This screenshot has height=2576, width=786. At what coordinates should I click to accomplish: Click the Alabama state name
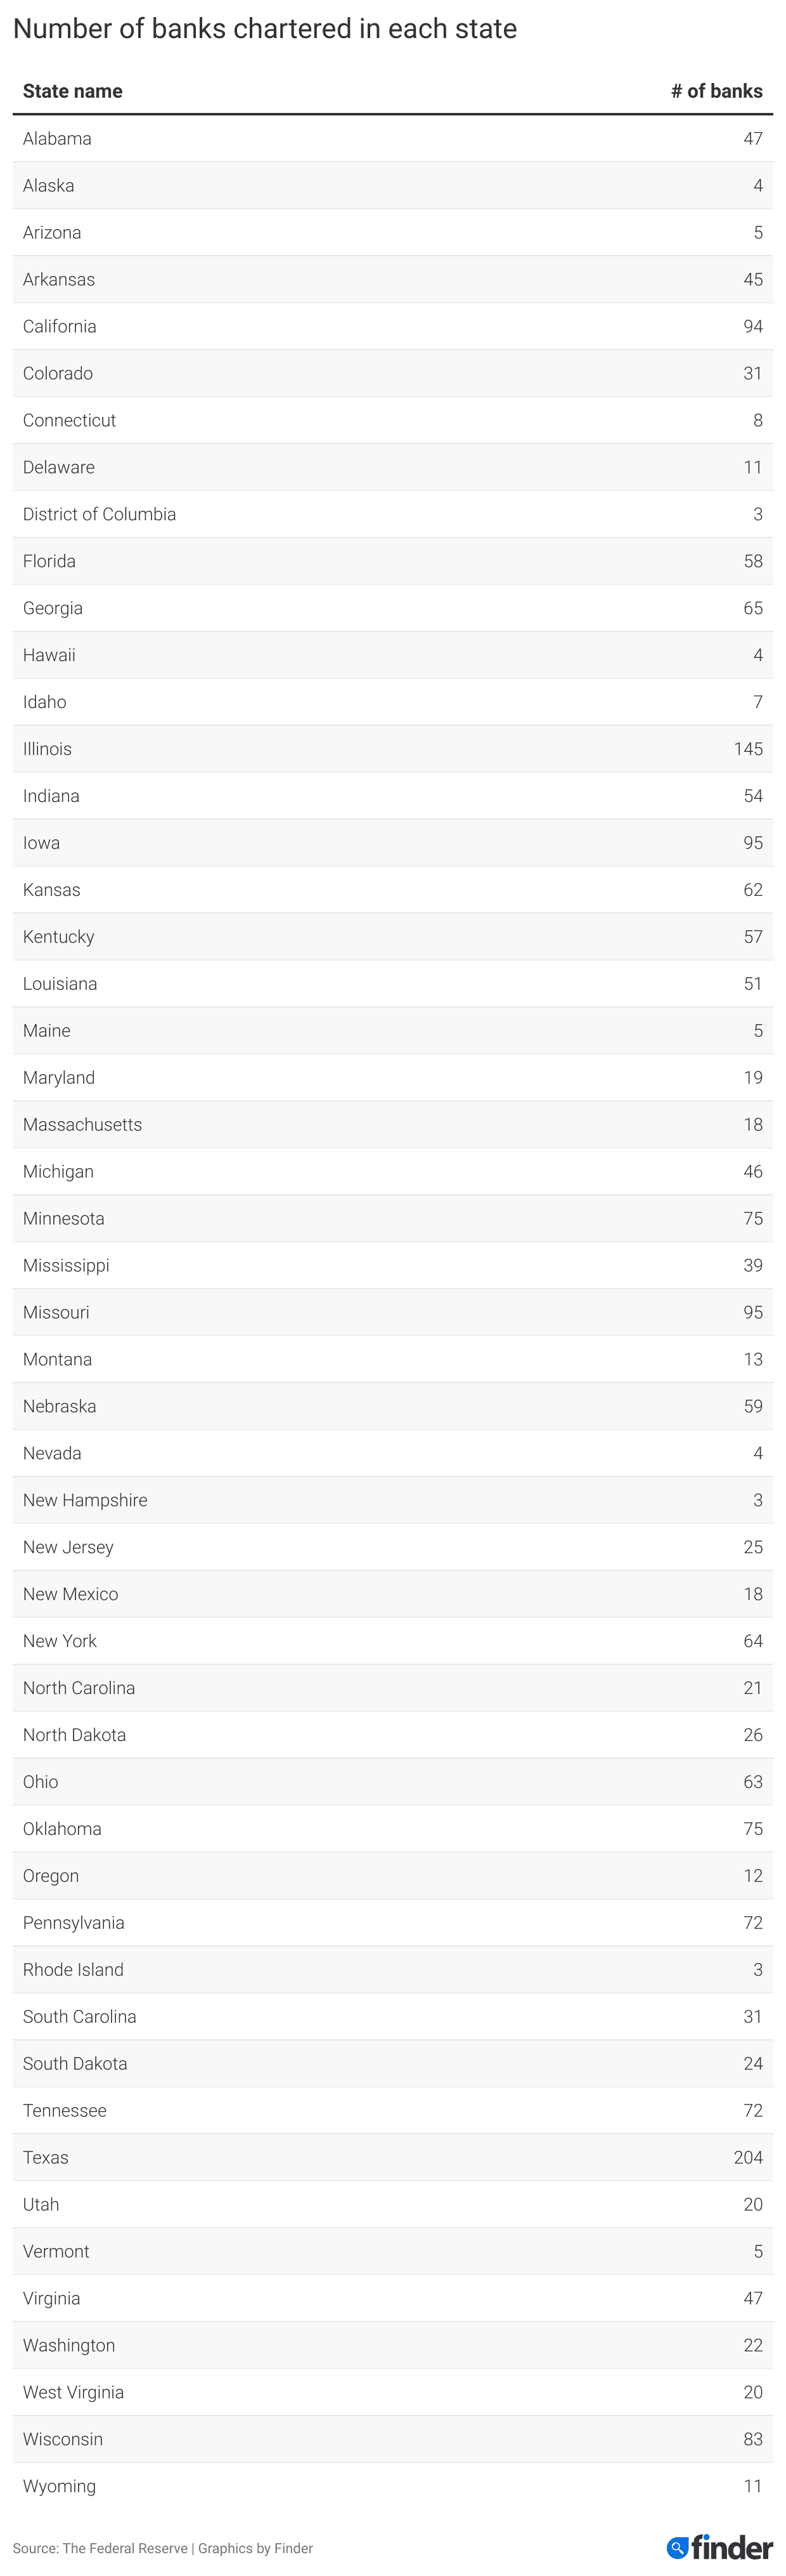pos(57,138)
